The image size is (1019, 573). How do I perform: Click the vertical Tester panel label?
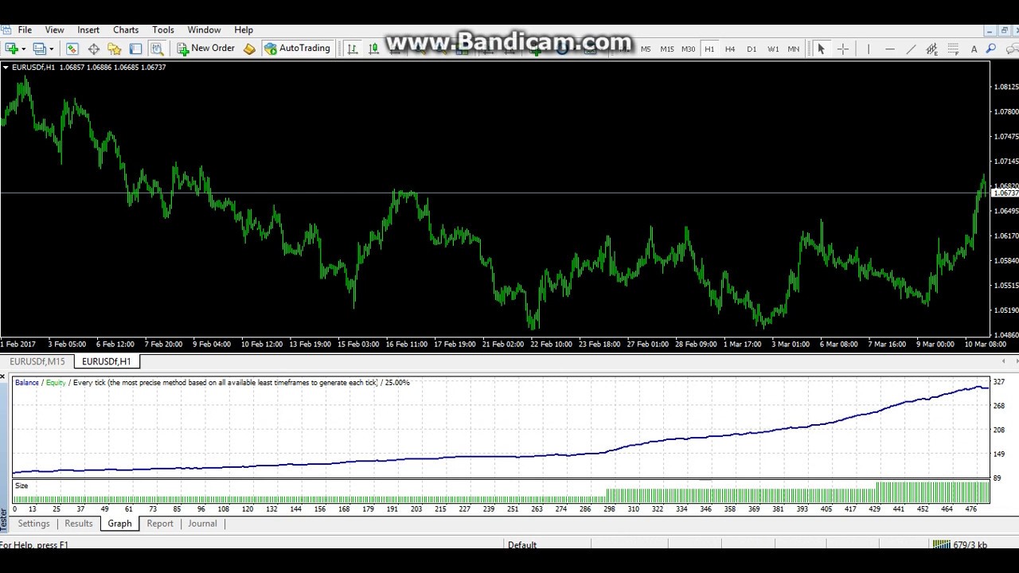4,520
